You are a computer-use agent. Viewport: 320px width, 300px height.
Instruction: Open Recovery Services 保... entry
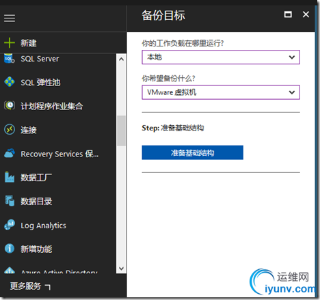click(x=59, y=154)
